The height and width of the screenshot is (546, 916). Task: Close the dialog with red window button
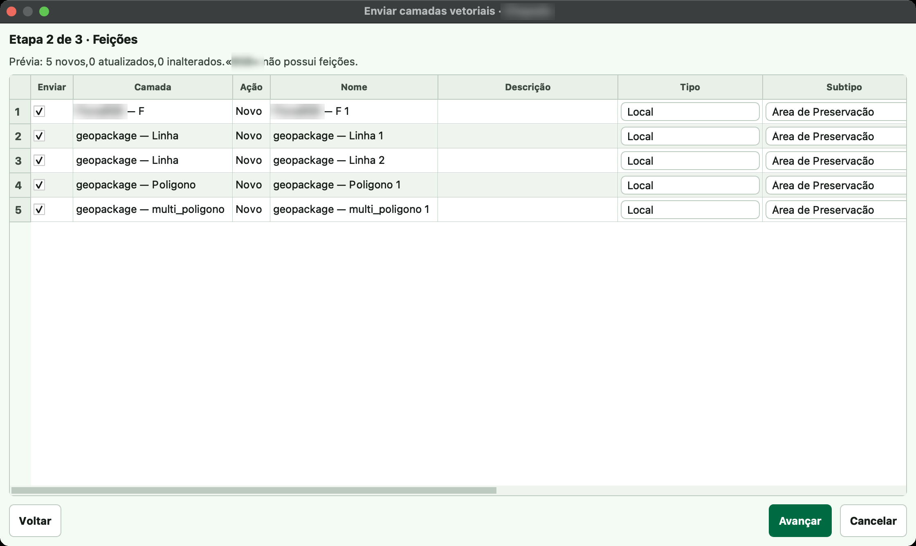tap(11, 11)
